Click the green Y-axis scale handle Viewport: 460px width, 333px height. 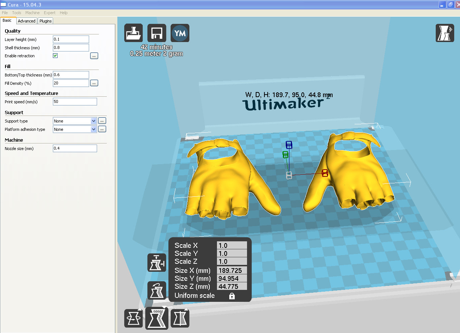(x=285, y=155)
